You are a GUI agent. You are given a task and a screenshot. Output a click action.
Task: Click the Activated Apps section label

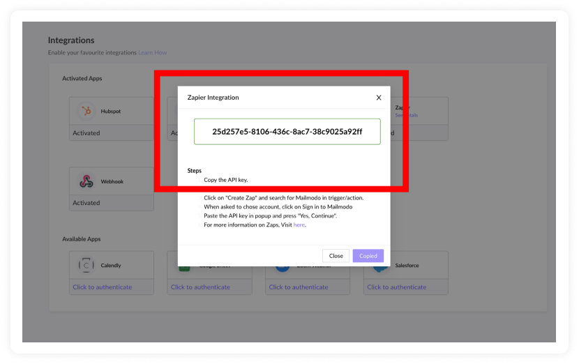82,78
